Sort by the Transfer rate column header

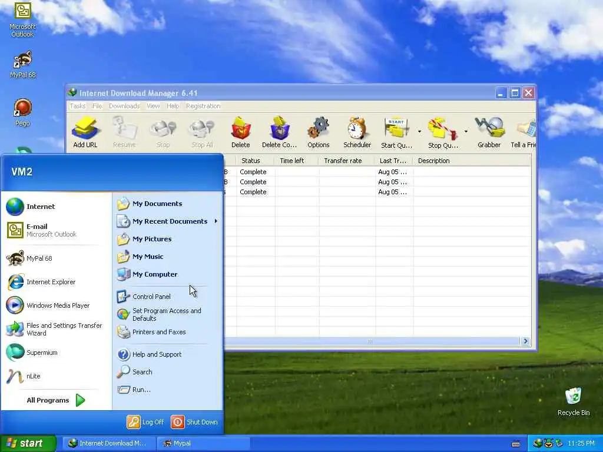[x=346, y=161]
